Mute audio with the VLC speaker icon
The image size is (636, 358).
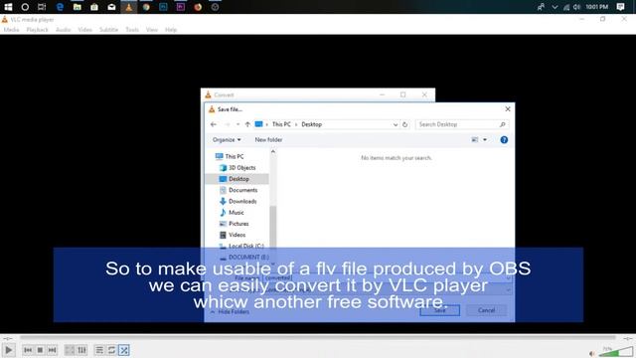click(x=592, y=354)
